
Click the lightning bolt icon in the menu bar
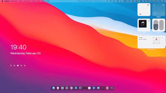pos(111,1)
